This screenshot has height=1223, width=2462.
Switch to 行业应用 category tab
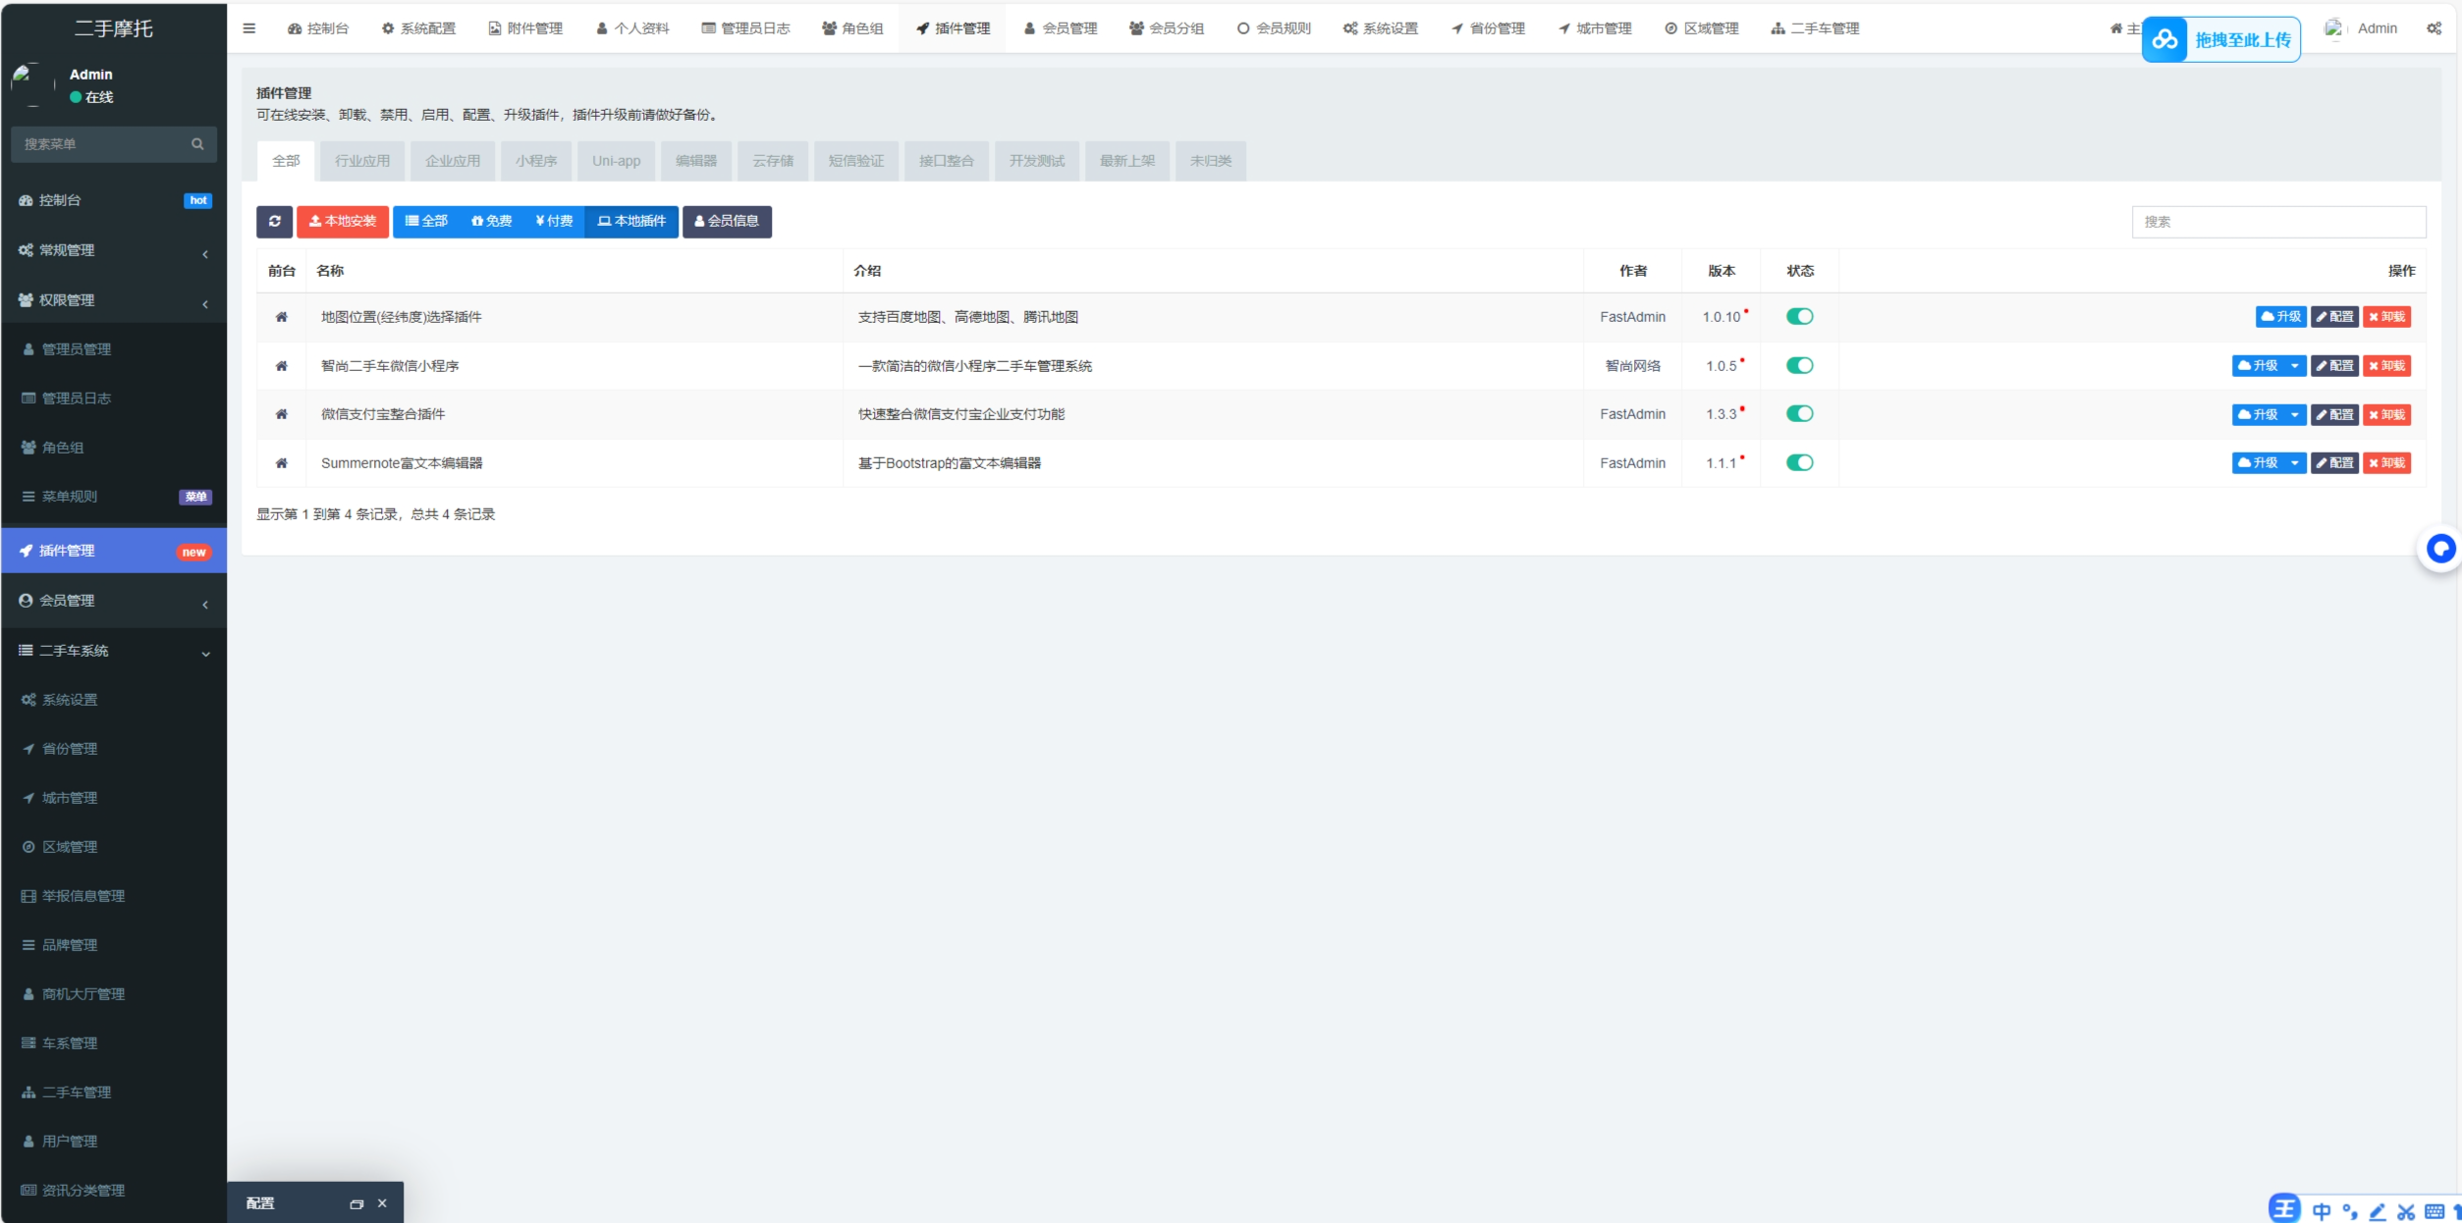(362, 161)
